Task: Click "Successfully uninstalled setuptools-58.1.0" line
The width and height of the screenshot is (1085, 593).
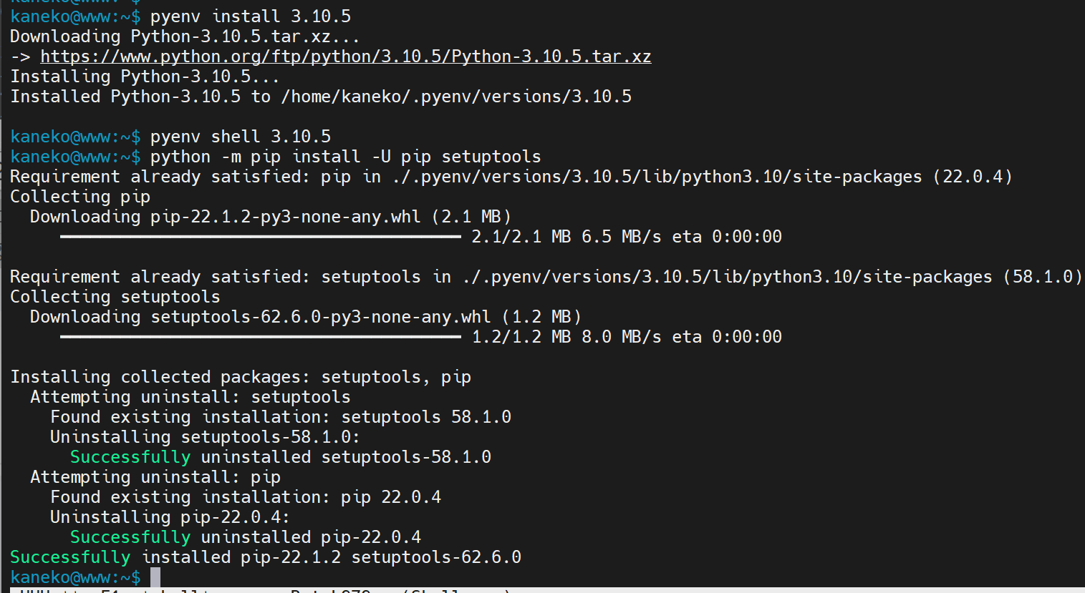Action: (281, 457)
